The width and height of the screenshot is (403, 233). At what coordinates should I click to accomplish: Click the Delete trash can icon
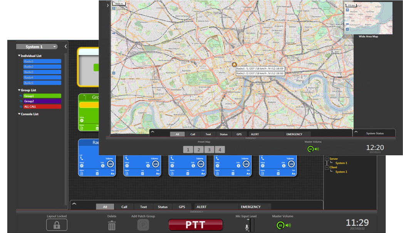coord(112,225)
